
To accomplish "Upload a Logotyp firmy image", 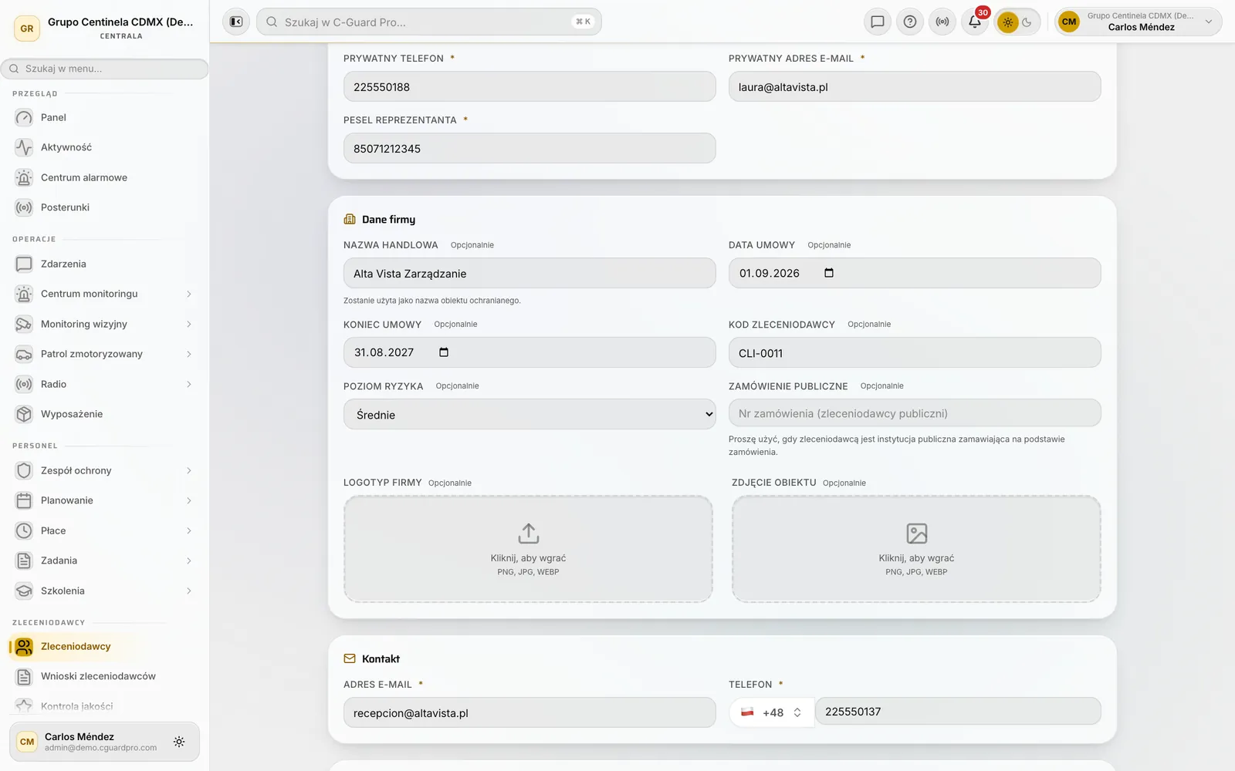I will coord(529,549).
